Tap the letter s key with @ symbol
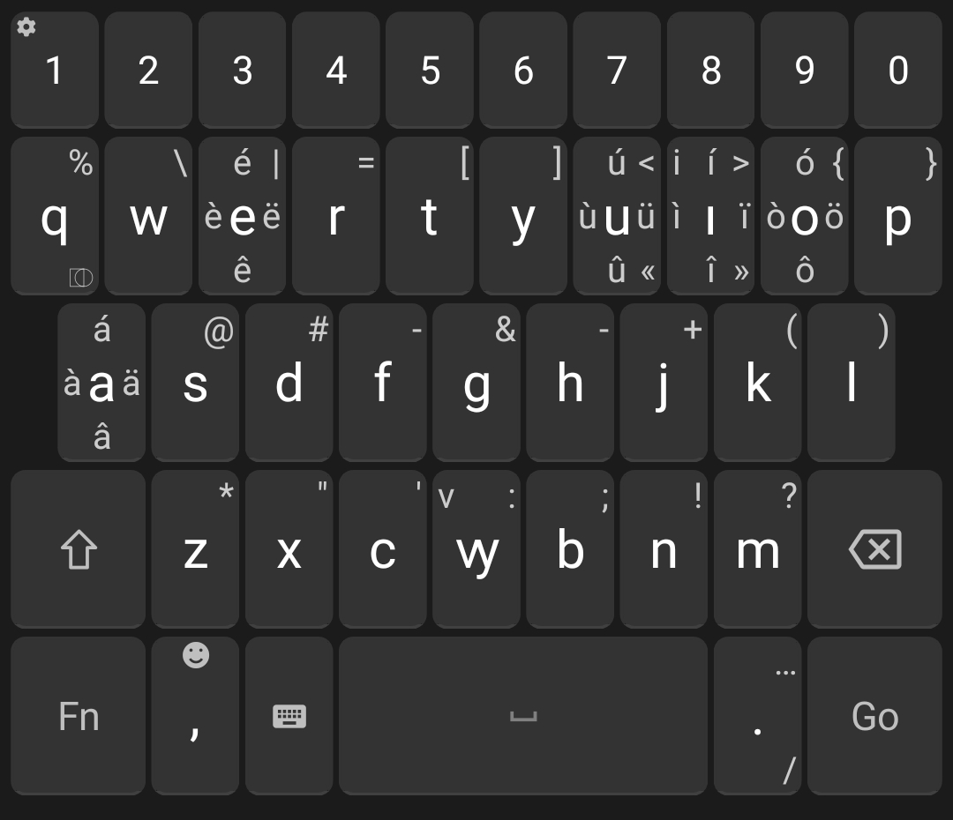This screenshot has height=820, width=953. pyautogui.click(x=195, y=383)
